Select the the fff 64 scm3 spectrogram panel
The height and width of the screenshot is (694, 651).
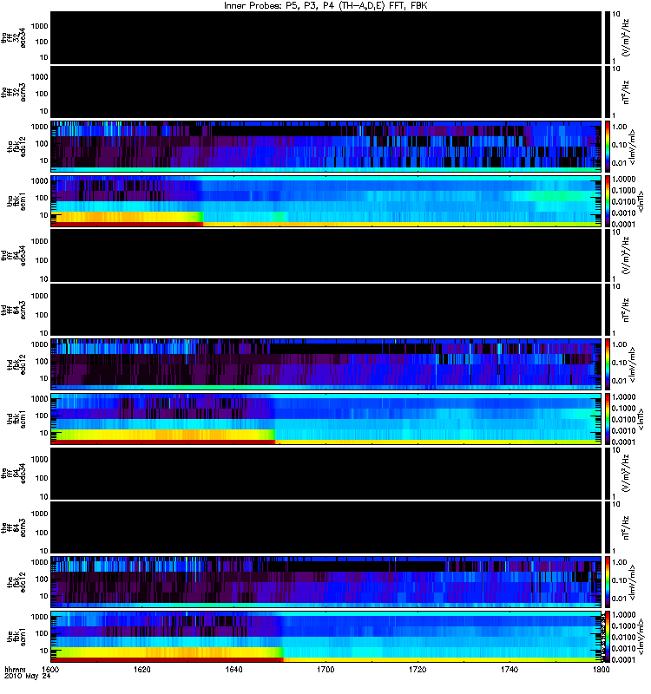tap(325, 527)
